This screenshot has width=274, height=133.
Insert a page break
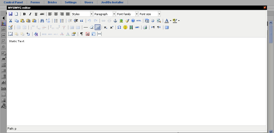(99, 34)
